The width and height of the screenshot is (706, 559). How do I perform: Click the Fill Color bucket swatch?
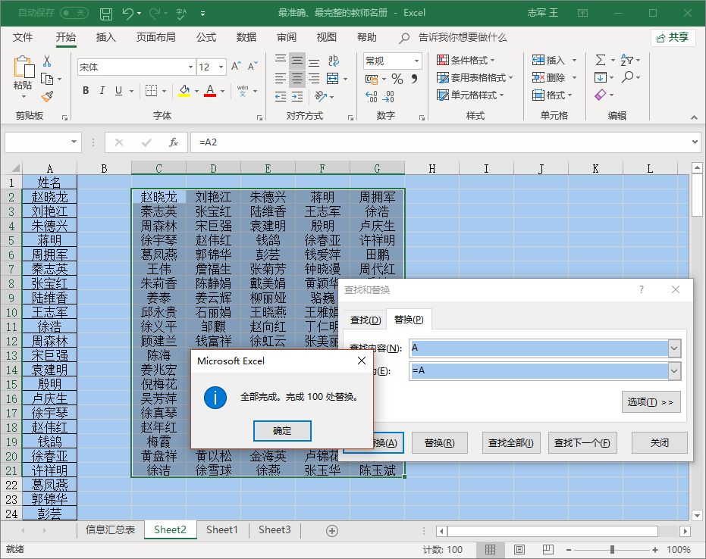(184, 90)
